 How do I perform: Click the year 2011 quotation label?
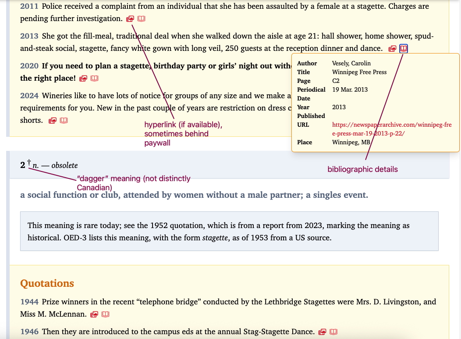click(29, 6)
